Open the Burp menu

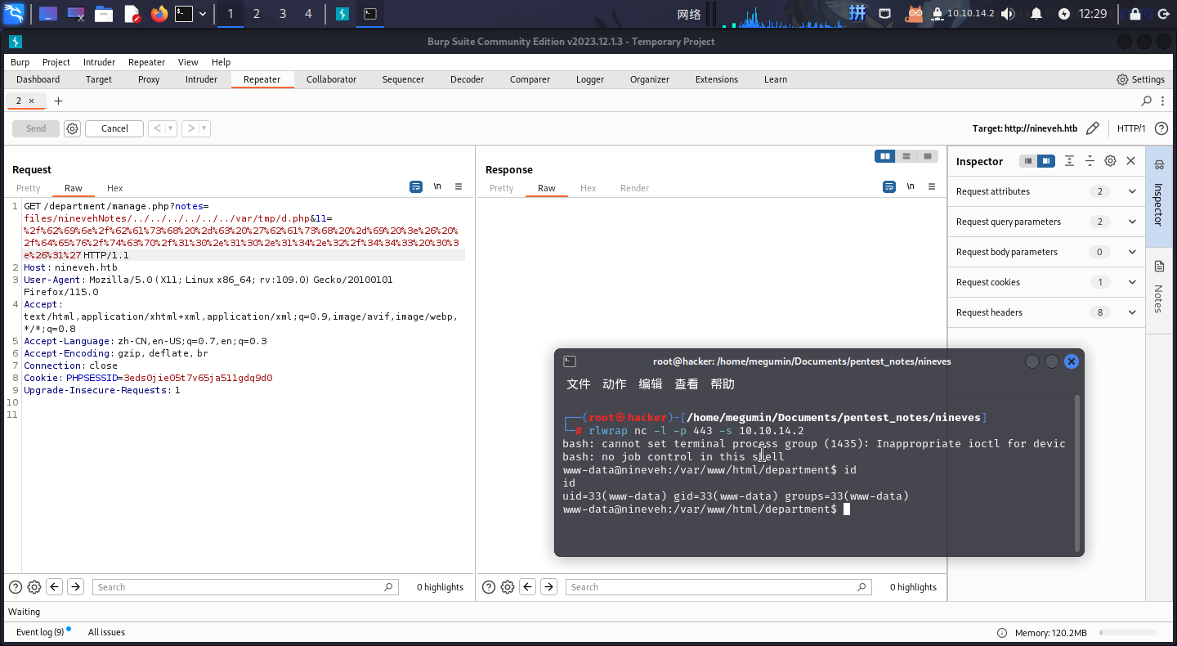pos(20,62)
